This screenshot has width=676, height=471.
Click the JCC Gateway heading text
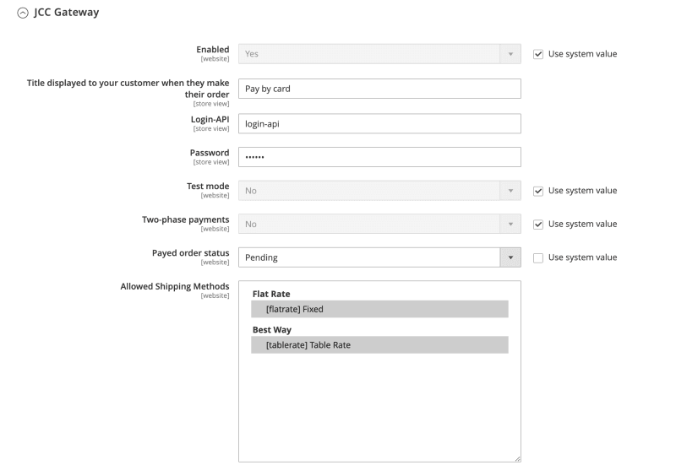coord(66,12)
